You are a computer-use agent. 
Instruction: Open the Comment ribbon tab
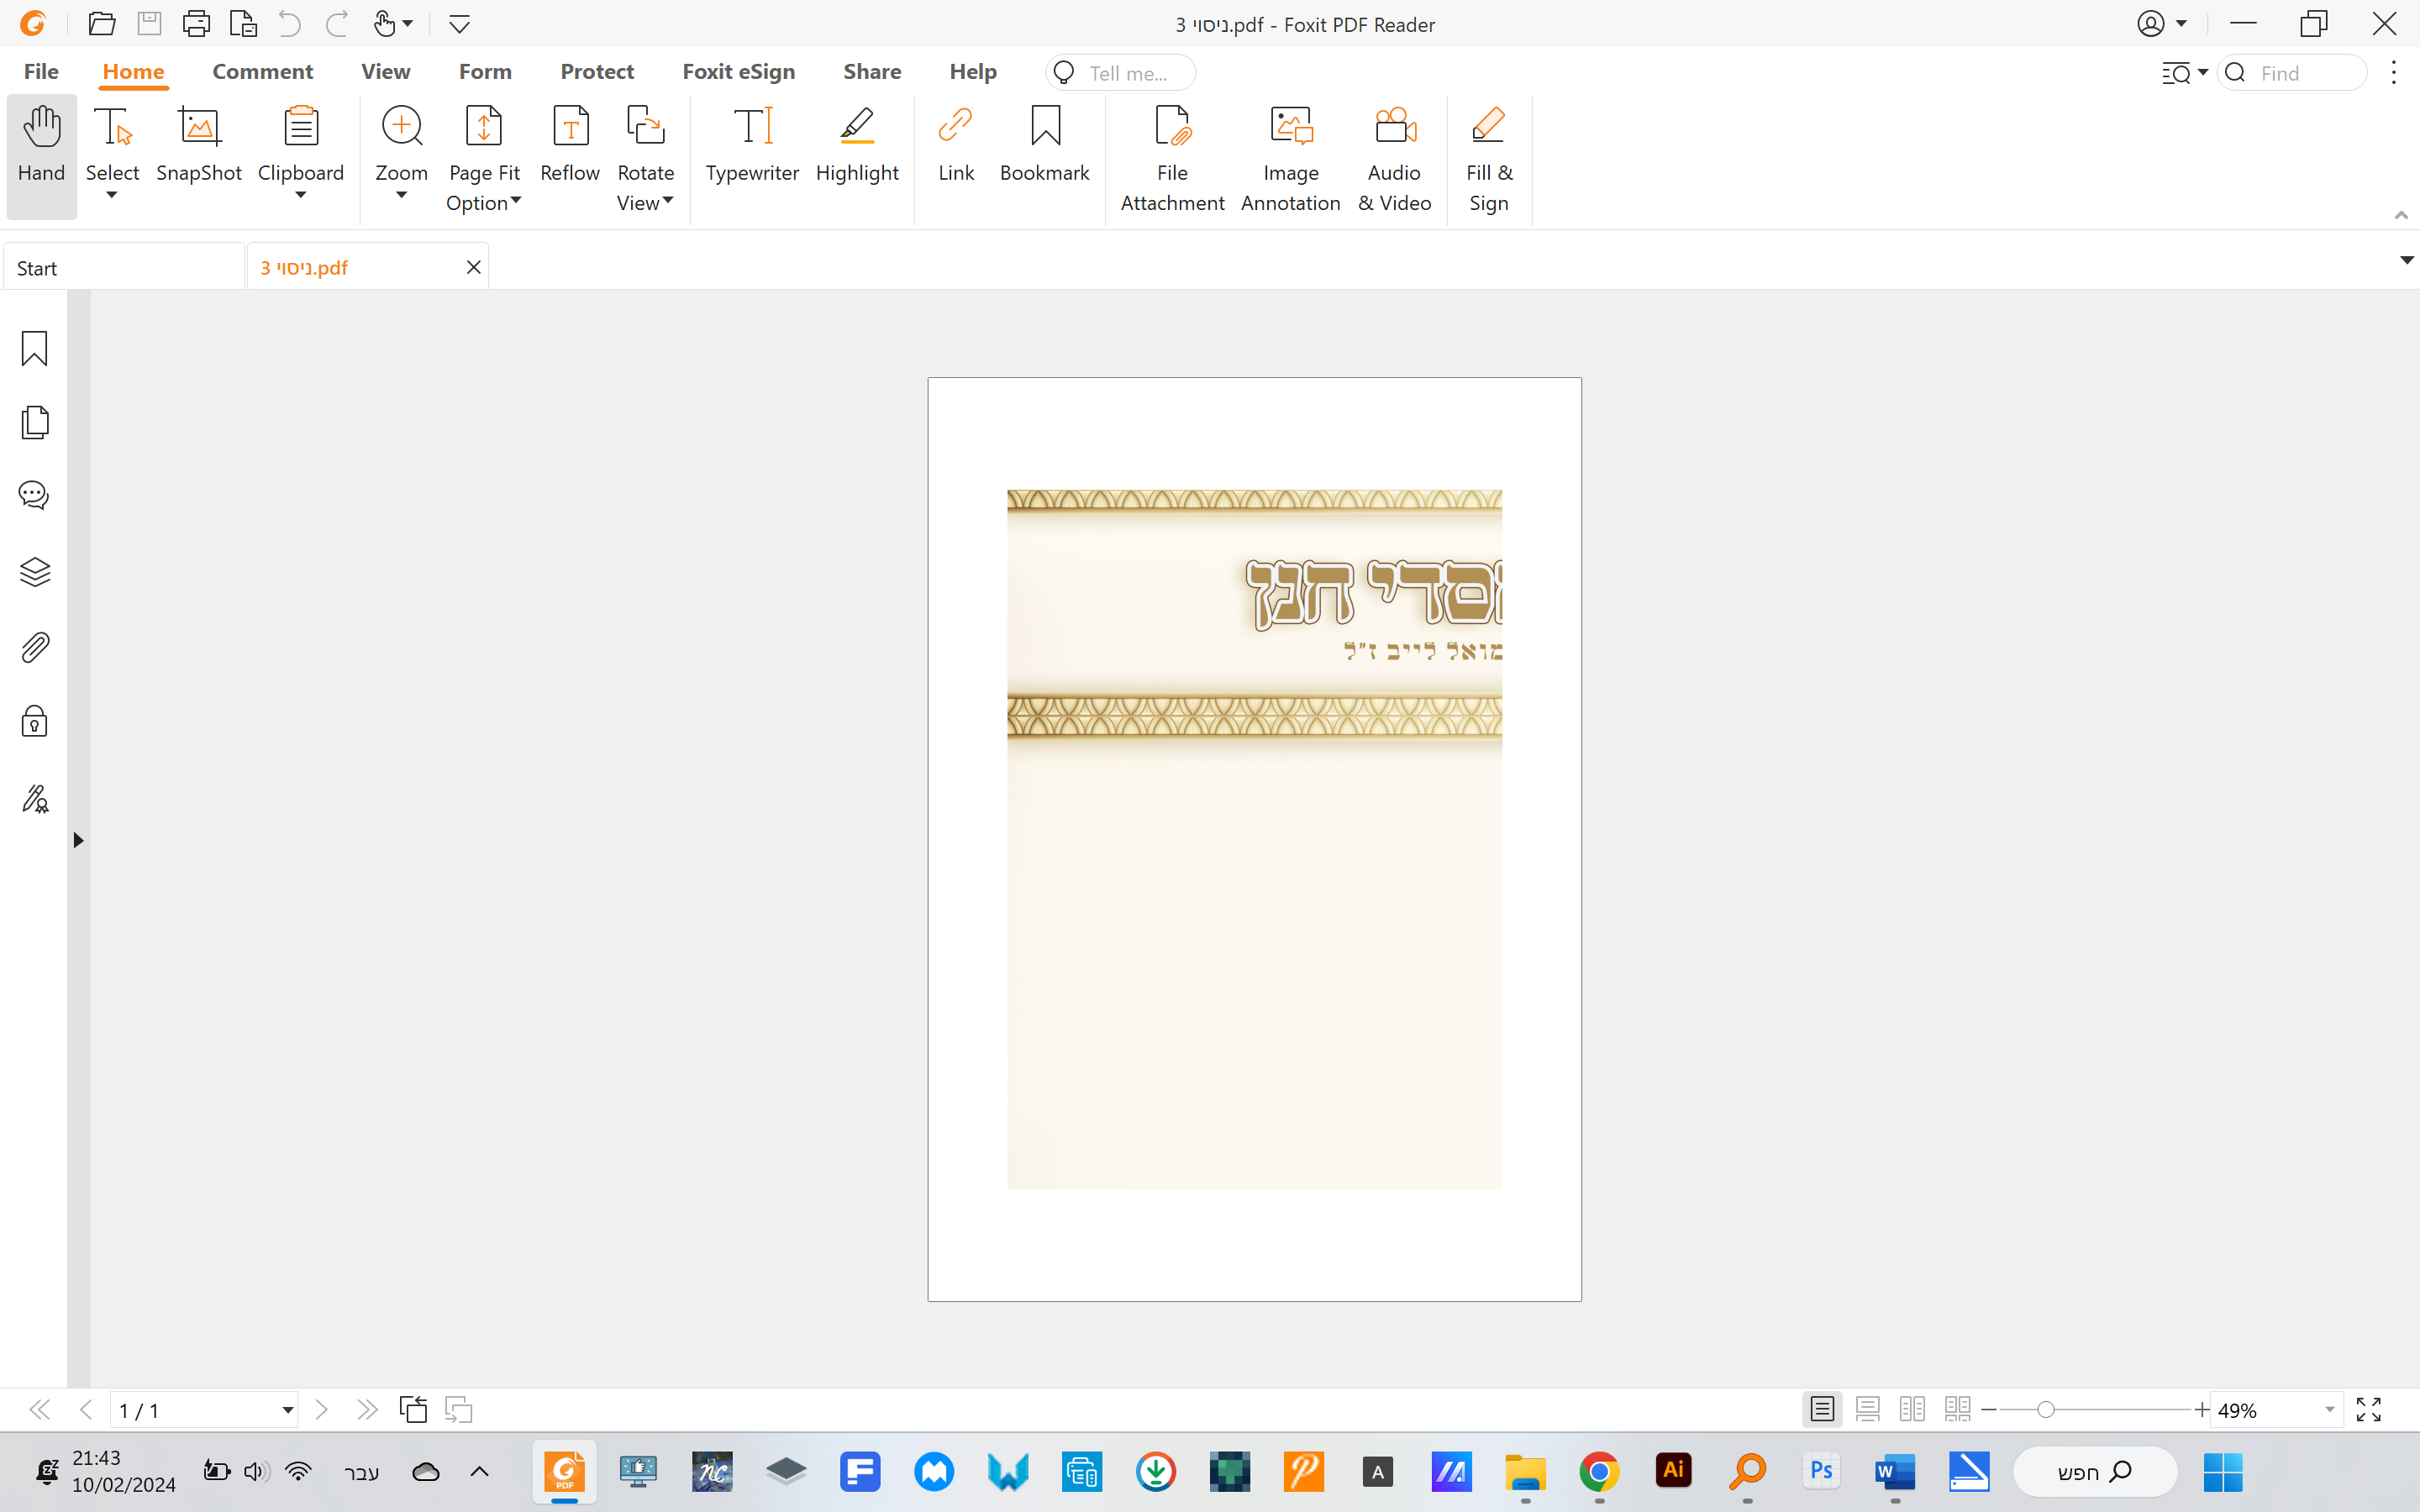coord(262,72)
